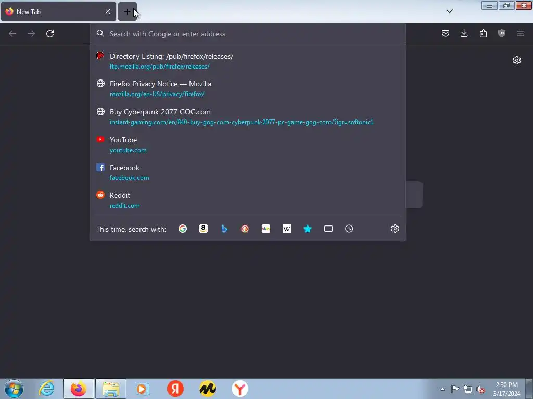
Task: Search in open Tabs icon
Action: point(328,229)
